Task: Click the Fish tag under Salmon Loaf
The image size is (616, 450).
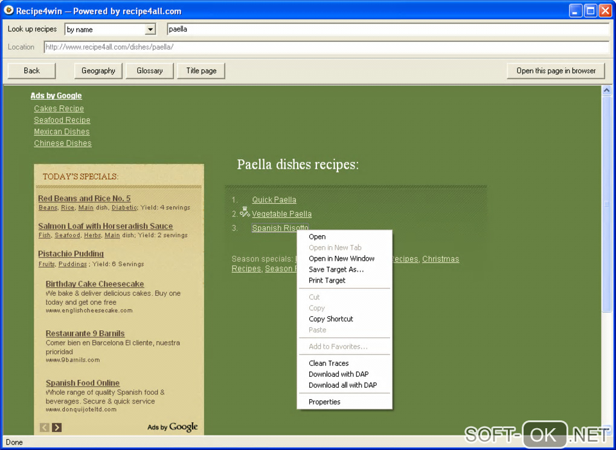Action: [x=45, y=235]
